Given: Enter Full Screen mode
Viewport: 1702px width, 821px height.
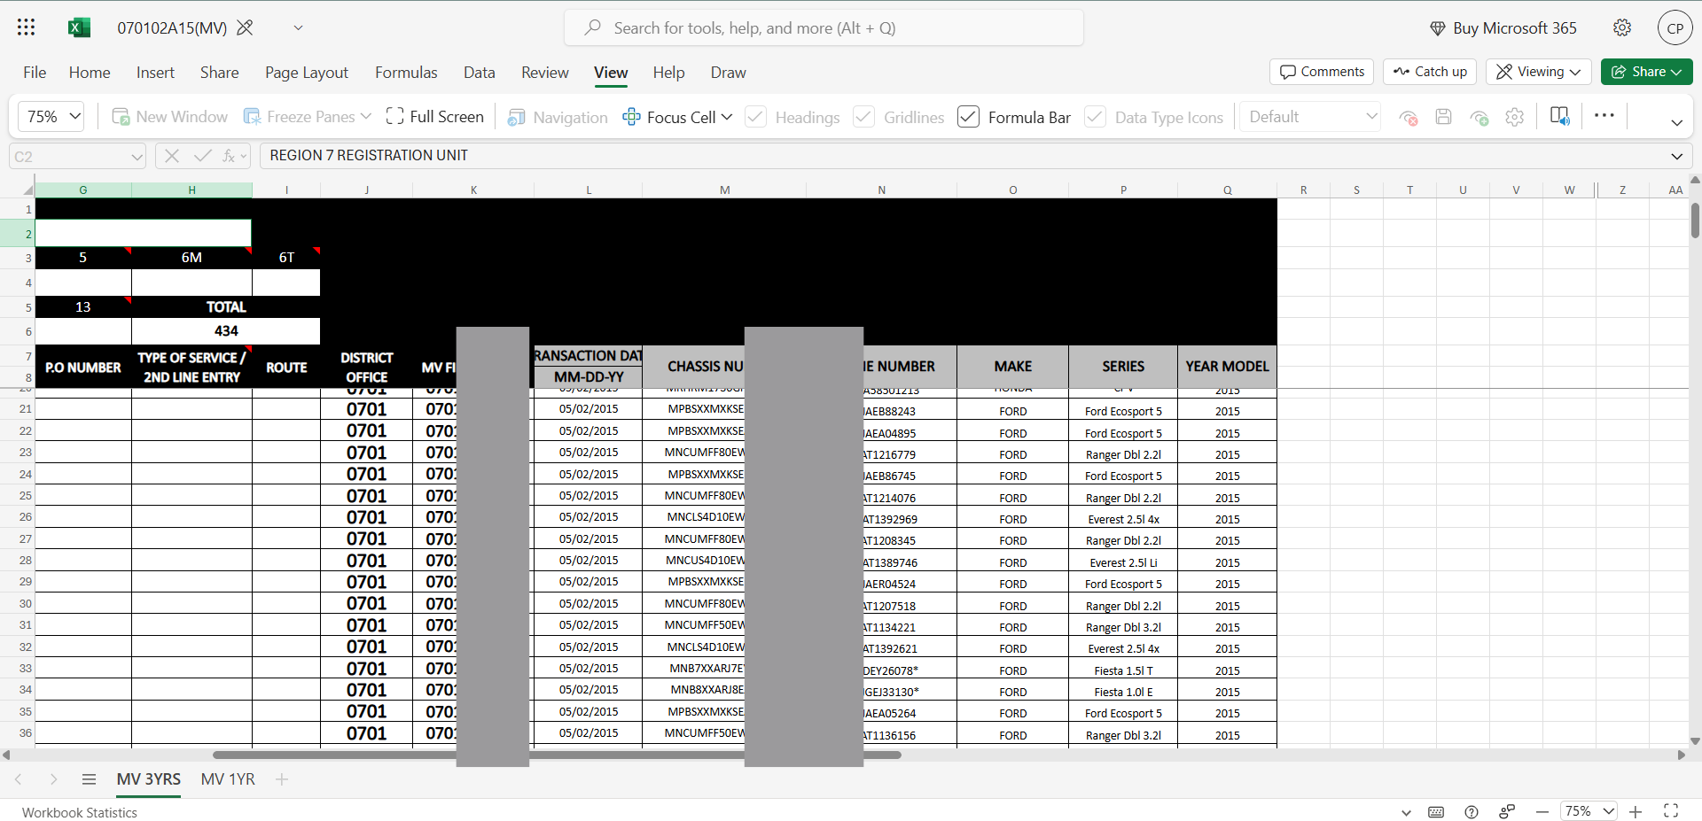Looking at the screenshot, I should tap(435, 117).
